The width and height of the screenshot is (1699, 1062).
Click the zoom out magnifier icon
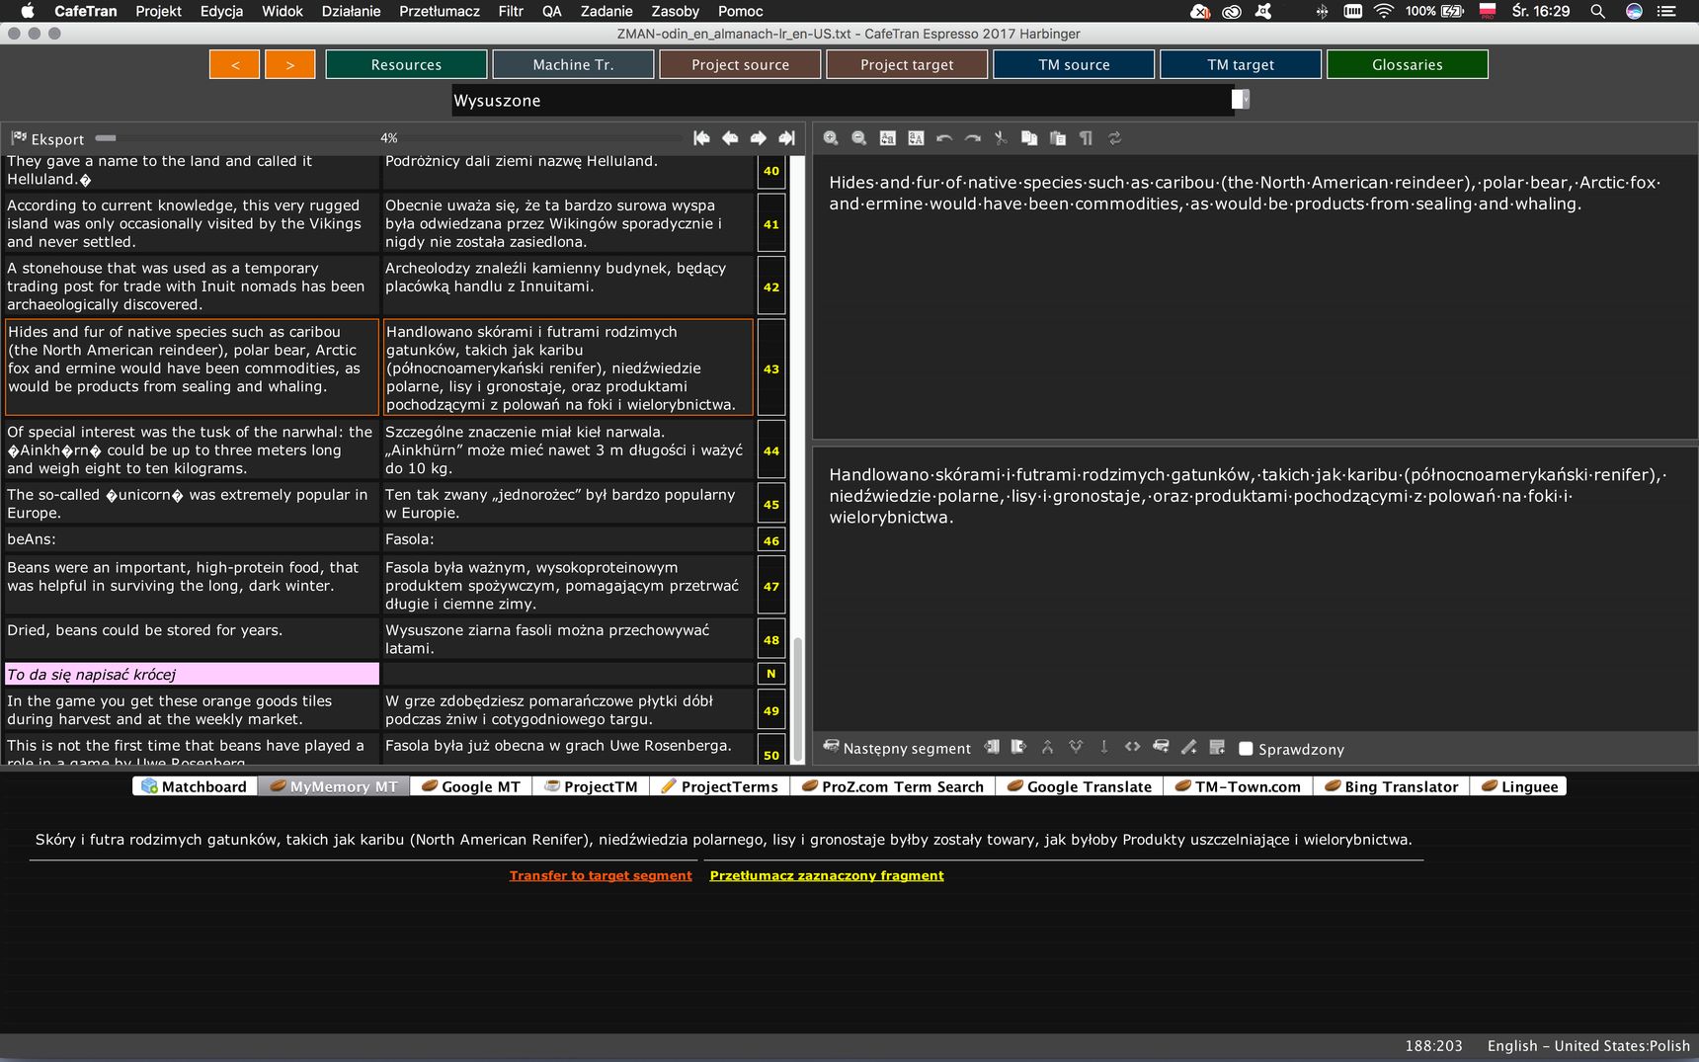[859, 138]
